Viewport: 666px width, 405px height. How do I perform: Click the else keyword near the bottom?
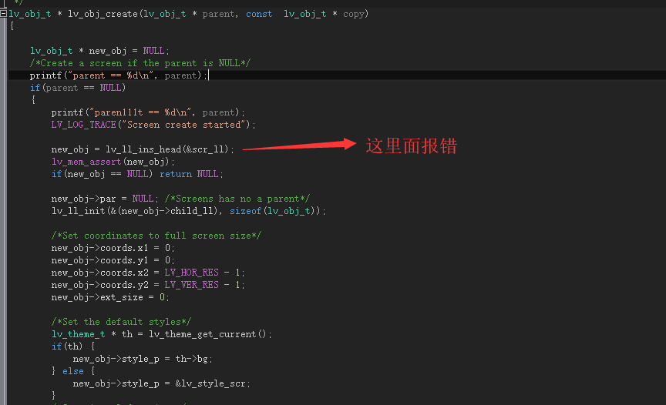point(73,371)
